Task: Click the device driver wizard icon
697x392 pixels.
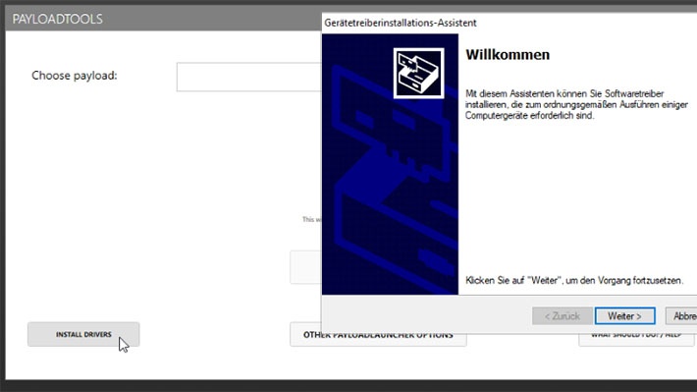Action: (x=419, y=74)
